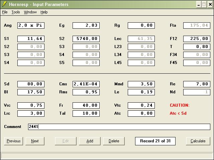Image resolution: width=214 pixels, height=160 pixels.
Task: Select the Sd field with 80,00
Action: pyautogui.click(x=31, y=84)
